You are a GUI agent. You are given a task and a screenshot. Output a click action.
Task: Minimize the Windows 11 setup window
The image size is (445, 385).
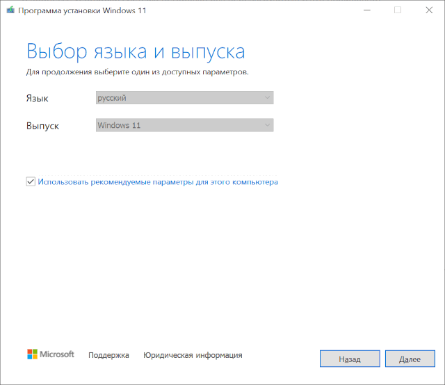tap(367, 10)
